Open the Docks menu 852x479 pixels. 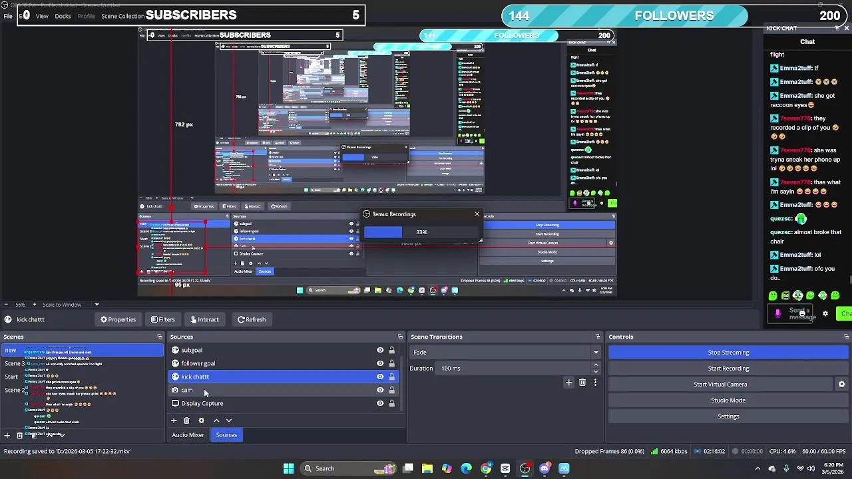[x=63, y=16]
